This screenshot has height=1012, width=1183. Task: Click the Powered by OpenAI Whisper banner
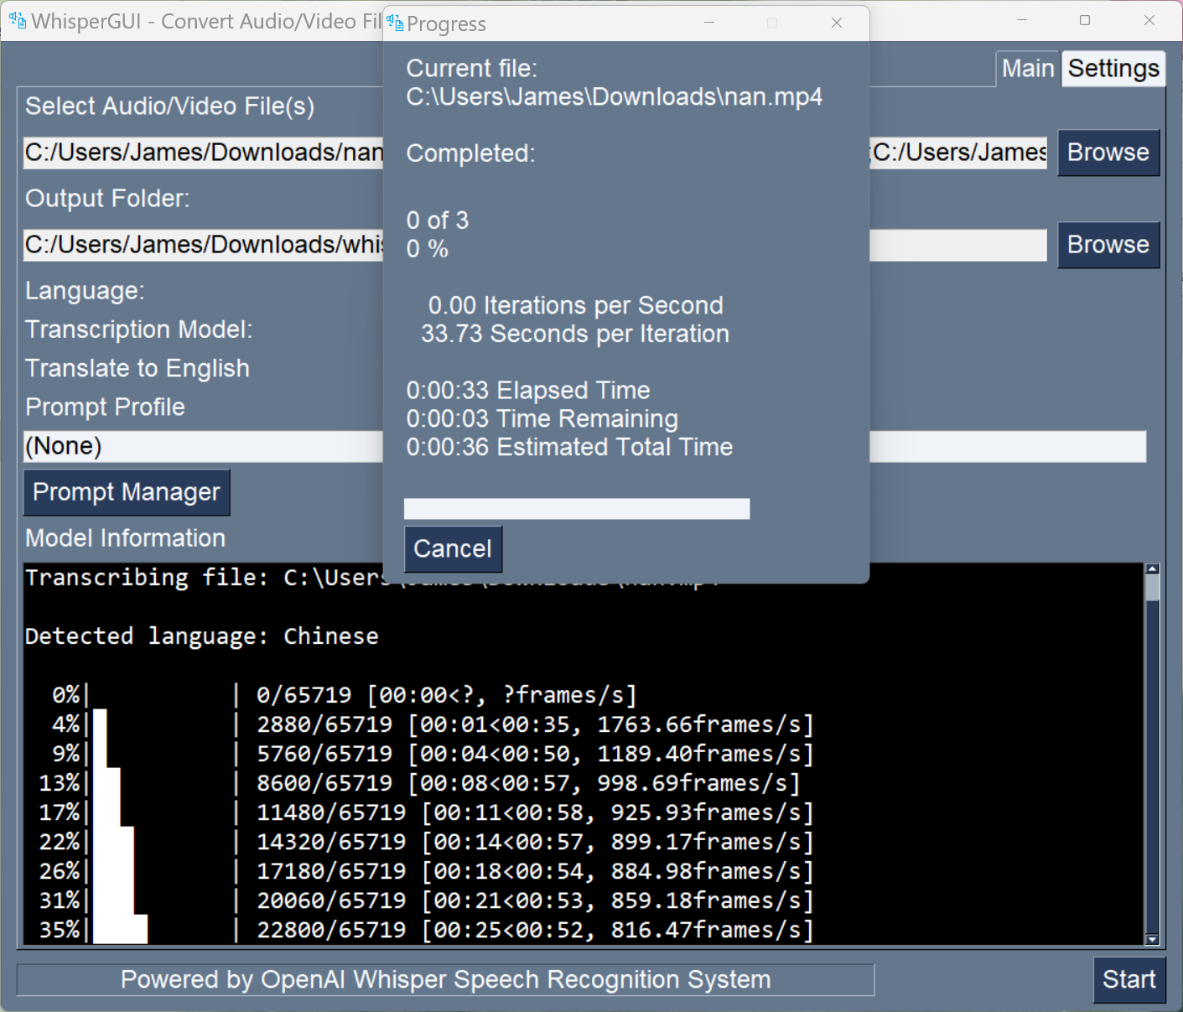(446, 979)
